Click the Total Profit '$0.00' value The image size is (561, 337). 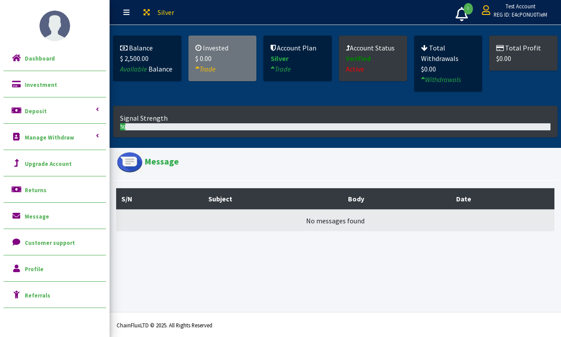pos(504,58)
